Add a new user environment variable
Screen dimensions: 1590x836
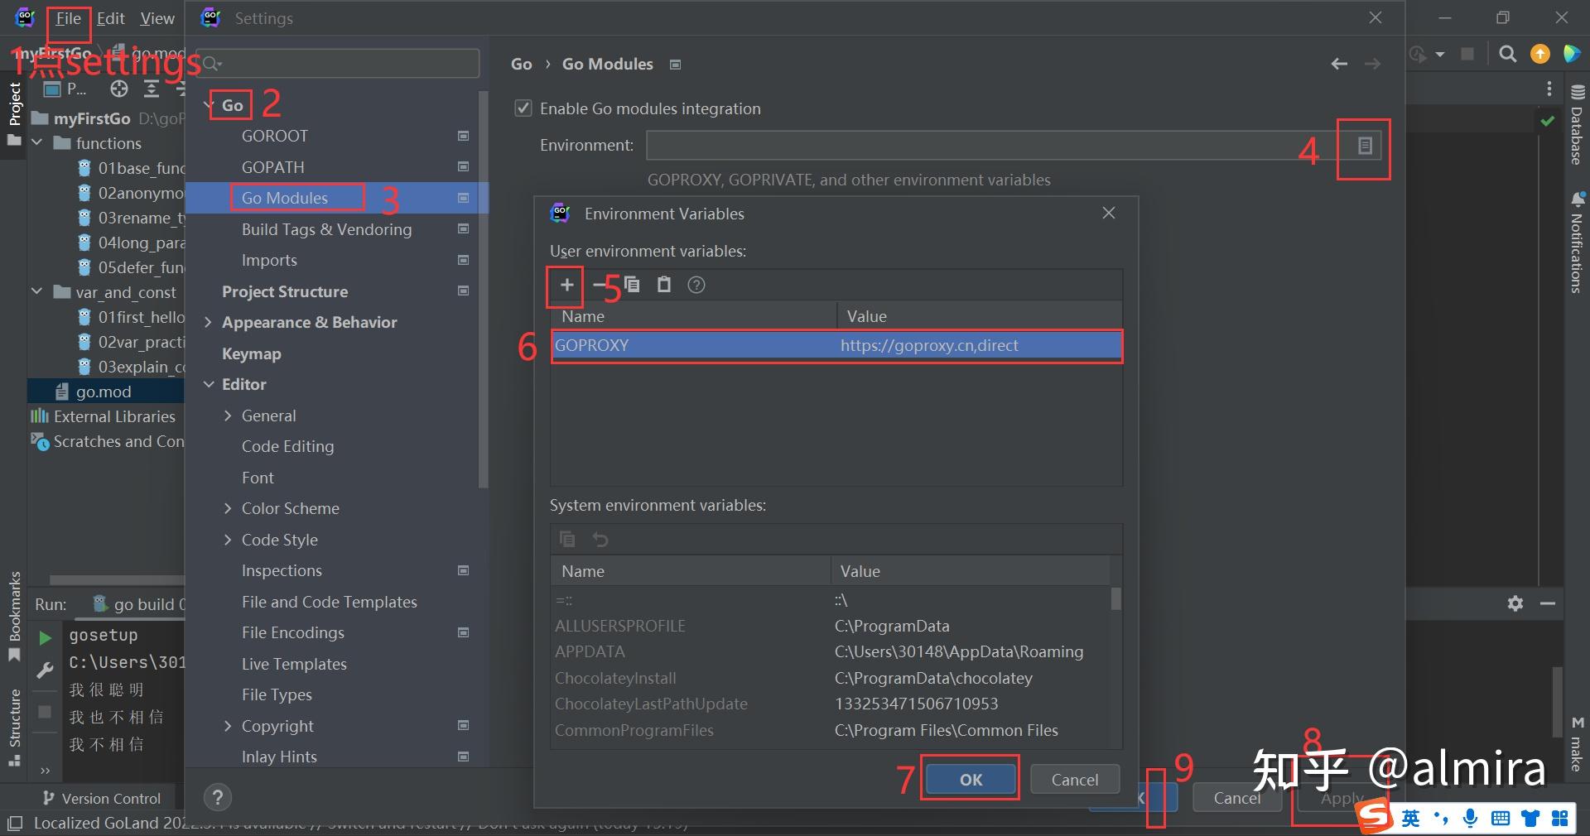566,285
